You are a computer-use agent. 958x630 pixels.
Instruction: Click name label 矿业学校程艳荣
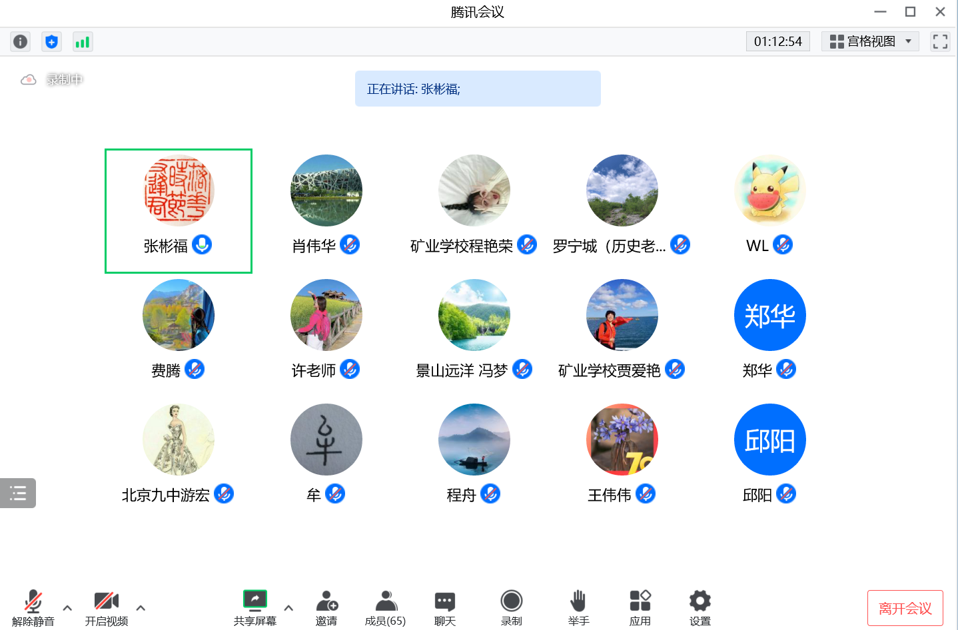point(462,246)
